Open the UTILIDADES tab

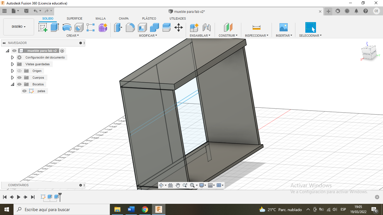point(177,18)
